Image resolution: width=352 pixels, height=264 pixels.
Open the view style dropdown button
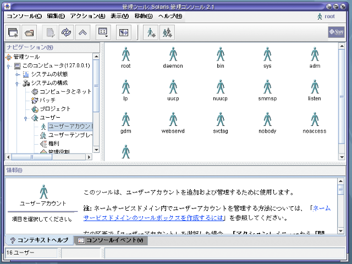pos(103,32)
